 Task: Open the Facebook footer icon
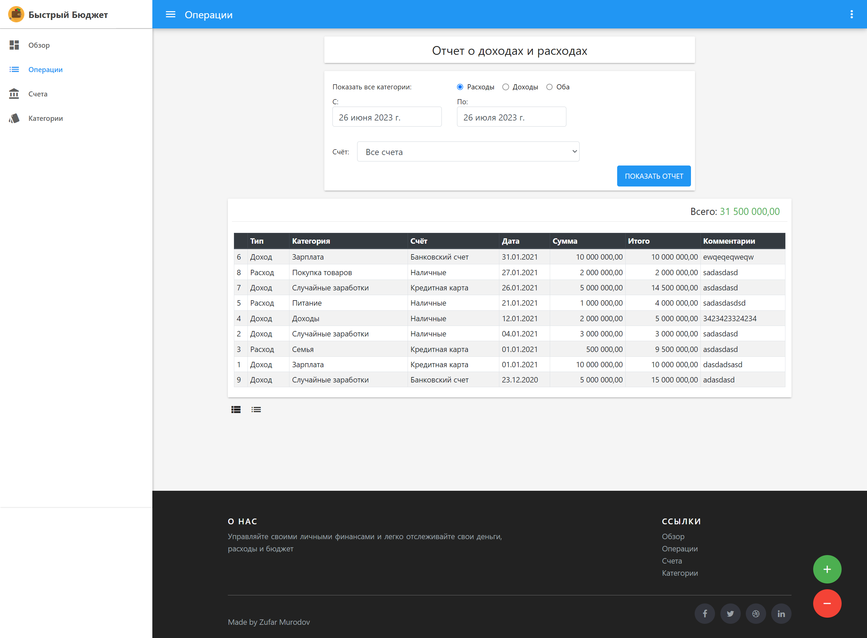coord(705,614)
